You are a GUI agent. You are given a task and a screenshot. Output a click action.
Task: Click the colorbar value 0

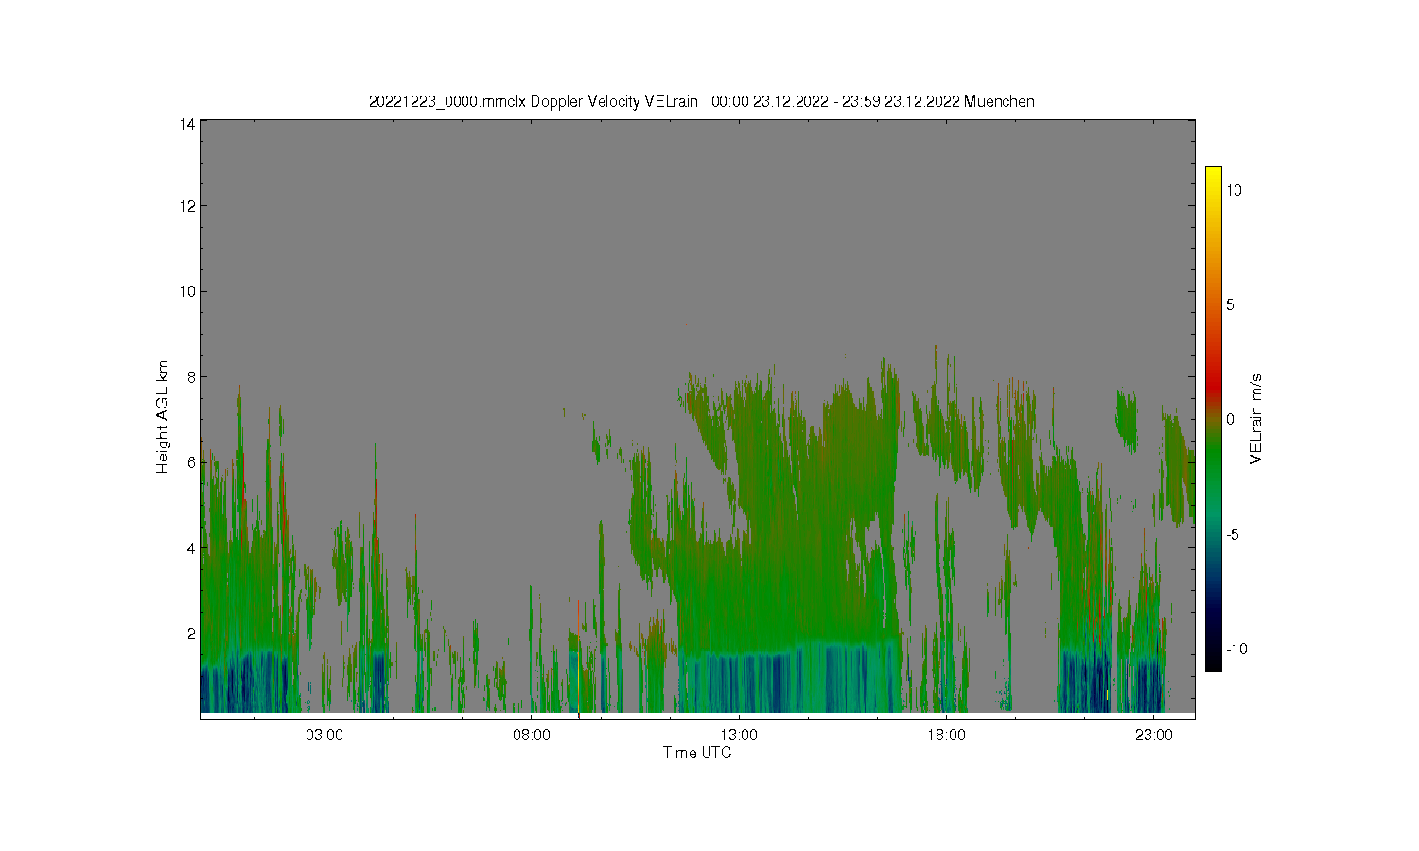(1230, 419)
